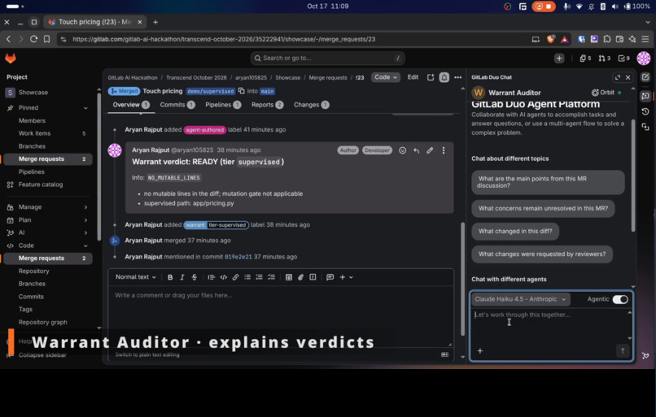Open Feature catalog in sidebar

coord(47,185)
